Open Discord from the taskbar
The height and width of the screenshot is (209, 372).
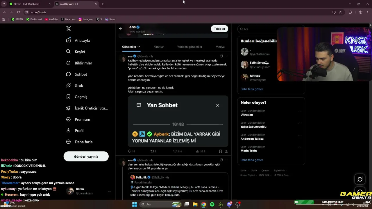click(229, 204)
